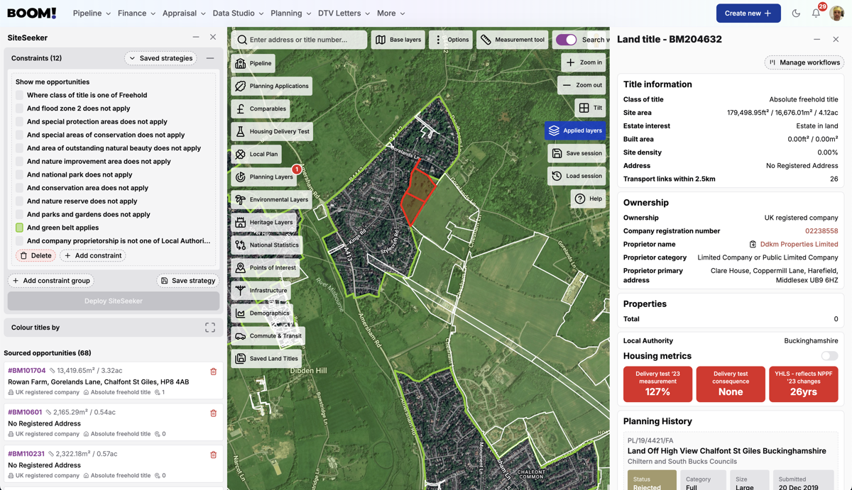Open Planning menu
Image resolution: width=852 pixels, height=490 pixels.
291,13
